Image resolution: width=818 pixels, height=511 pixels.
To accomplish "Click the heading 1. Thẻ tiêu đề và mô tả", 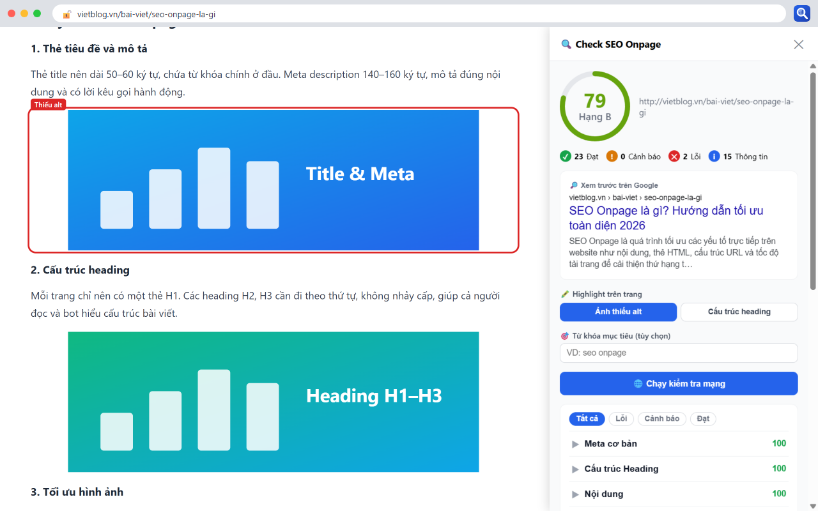I will (x=89, y=49).
